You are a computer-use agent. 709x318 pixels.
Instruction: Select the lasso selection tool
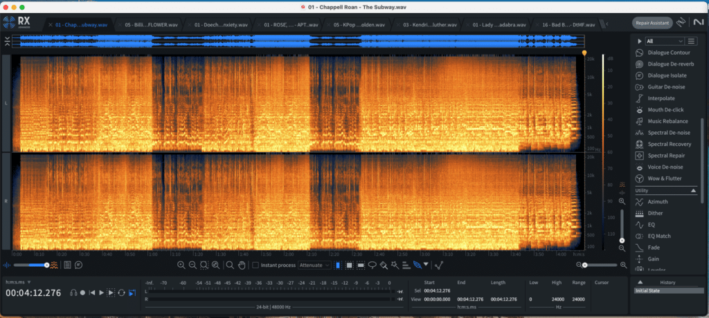tap(372, 265)
